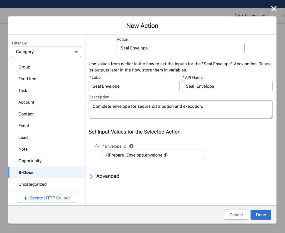Click the Cancel button

(x=236, y=215)
